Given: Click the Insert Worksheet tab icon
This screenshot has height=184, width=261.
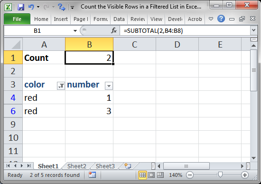Looking at the screenshot, I should tap(128, 166).
